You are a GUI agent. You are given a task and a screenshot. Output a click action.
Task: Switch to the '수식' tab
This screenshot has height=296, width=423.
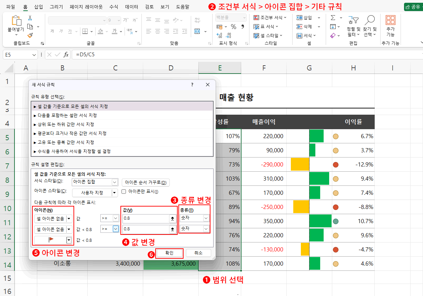(x=114, y=7)
